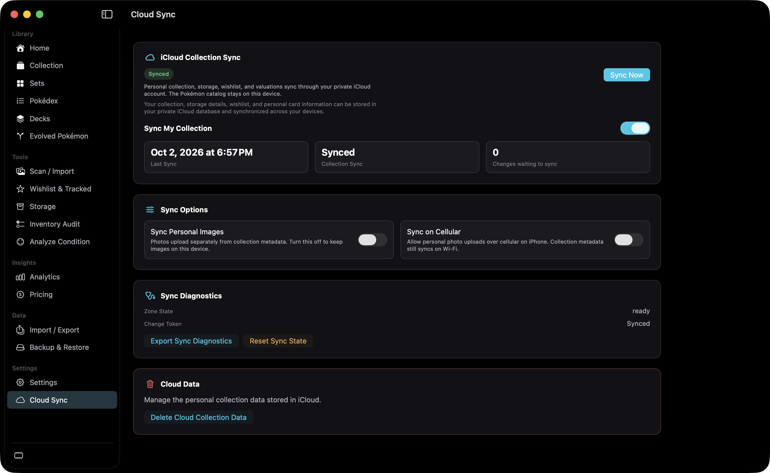Click the Sync Options sliders icon
Viewport: 770px width, 473px height.
tap(150, 210)
